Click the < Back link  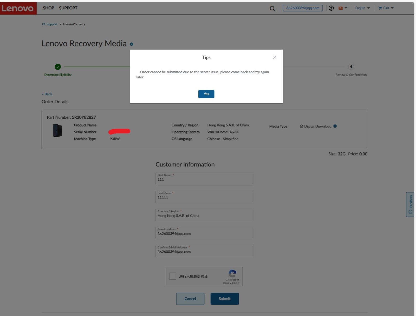coord(47,94)
